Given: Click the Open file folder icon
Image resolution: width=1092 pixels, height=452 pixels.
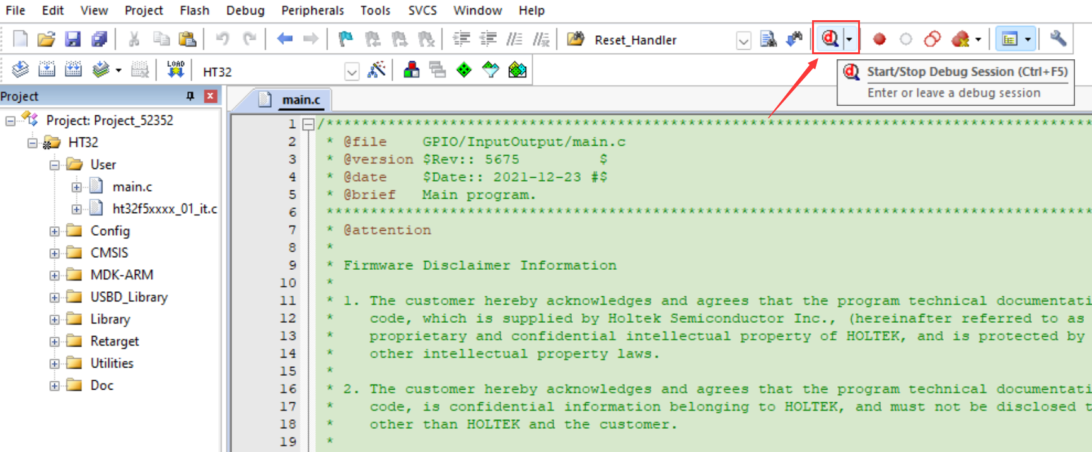Looking at the screenshot, I should pos(46,39).
